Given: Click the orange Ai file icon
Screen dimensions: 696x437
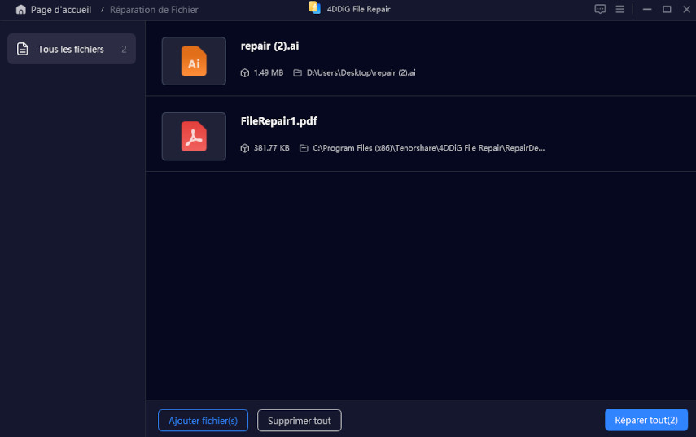Looking at the screenshot, I should coord(194,61).
